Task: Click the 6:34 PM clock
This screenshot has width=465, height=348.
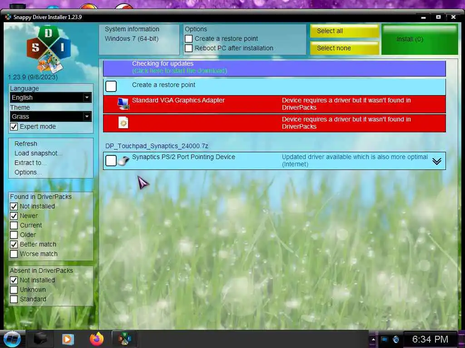Action: (x=430, y=339)
